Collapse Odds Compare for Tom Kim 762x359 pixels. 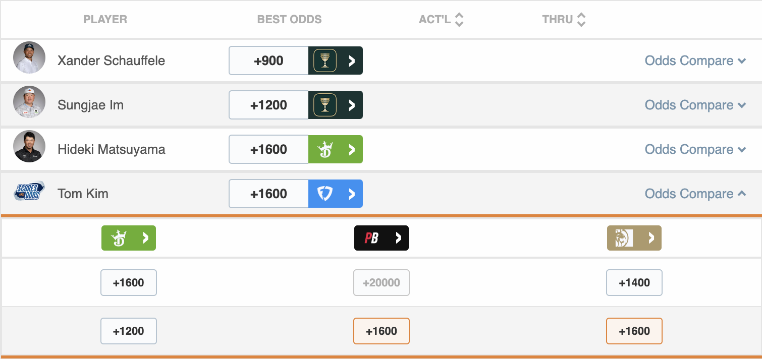point(695,194)
